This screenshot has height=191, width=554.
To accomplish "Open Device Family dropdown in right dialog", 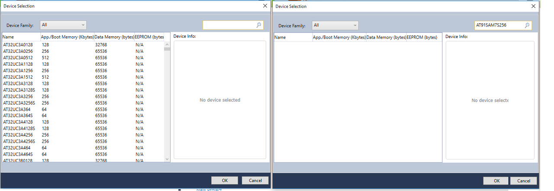I will (335, 25).
